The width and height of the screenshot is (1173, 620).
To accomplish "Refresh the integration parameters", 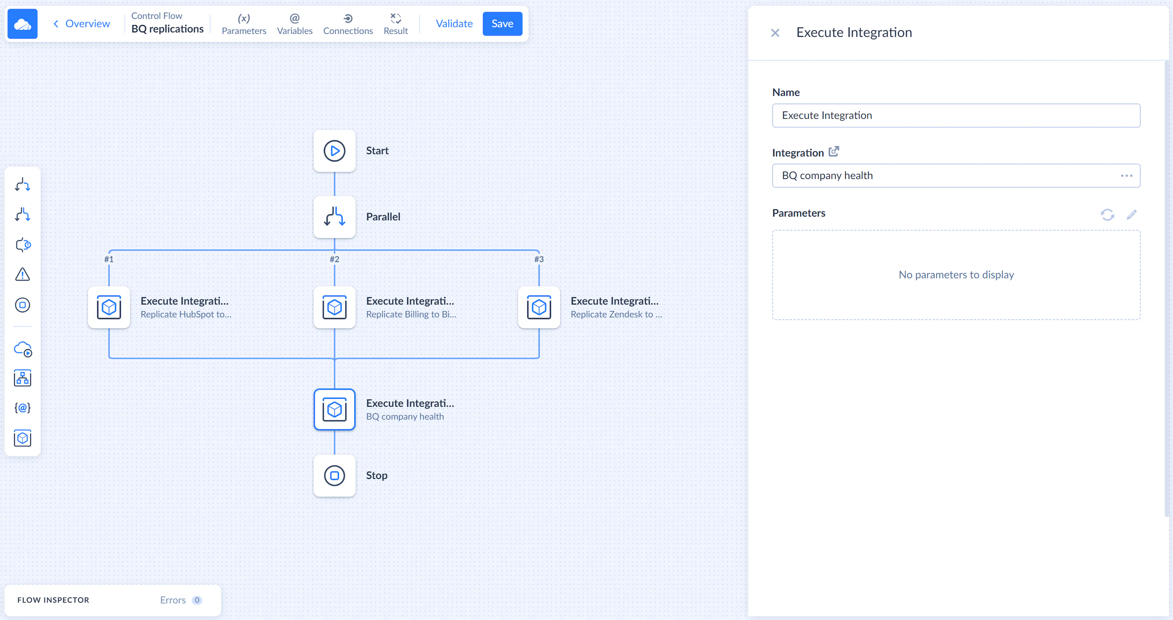I will (1107, 214).
